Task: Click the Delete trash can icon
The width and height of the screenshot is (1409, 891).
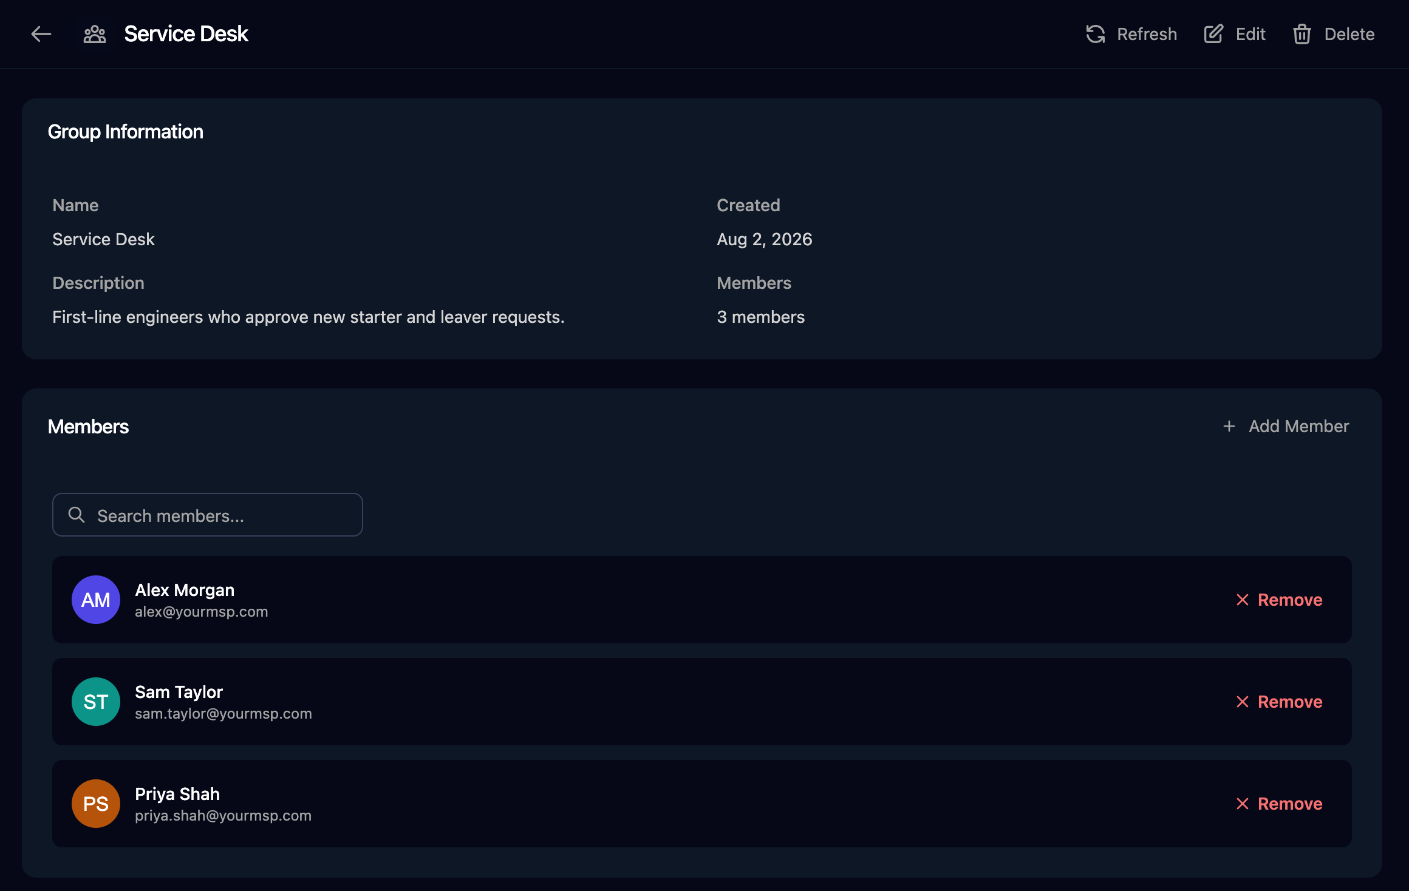Action: (x=1302, y=34)
